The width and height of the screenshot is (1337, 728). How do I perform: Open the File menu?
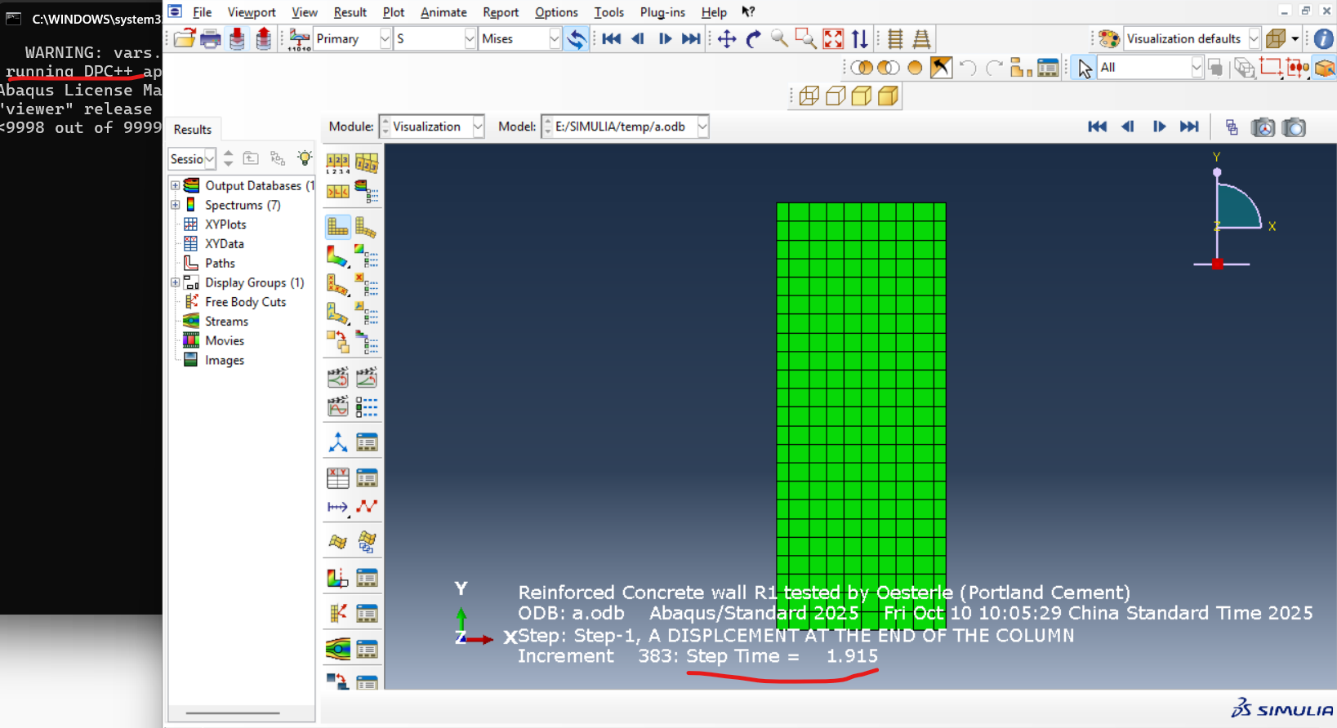point(202,12)
